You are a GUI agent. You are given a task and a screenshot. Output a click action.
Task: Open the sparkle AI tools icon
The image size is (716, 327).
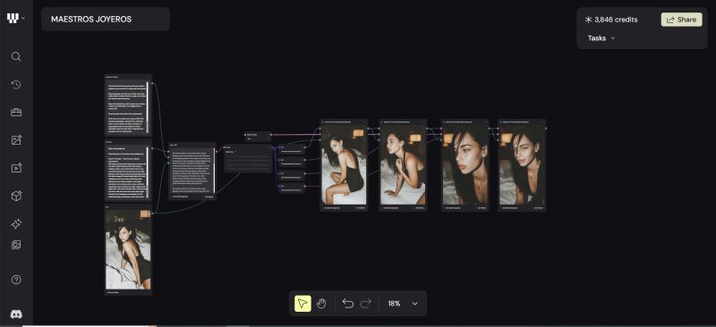pyautogui.click(x=16, y=224)
